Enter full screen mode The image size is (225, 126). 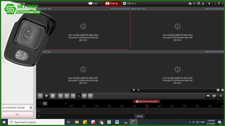tap(221, 96)
